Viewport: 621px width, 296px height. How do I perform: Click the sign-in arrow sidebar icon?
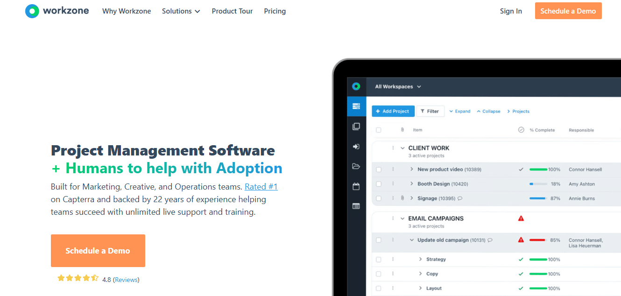pos(356,147)
